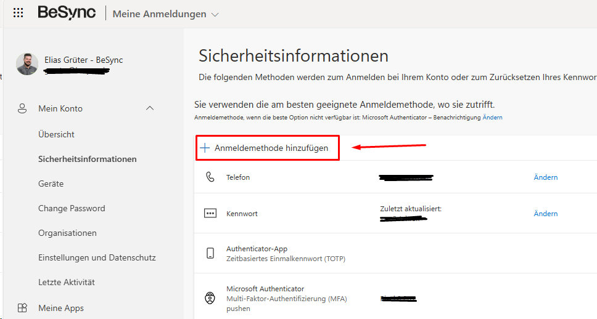
Task: Click Ändern link for Kennwort
Action: [x=545, y=214]
